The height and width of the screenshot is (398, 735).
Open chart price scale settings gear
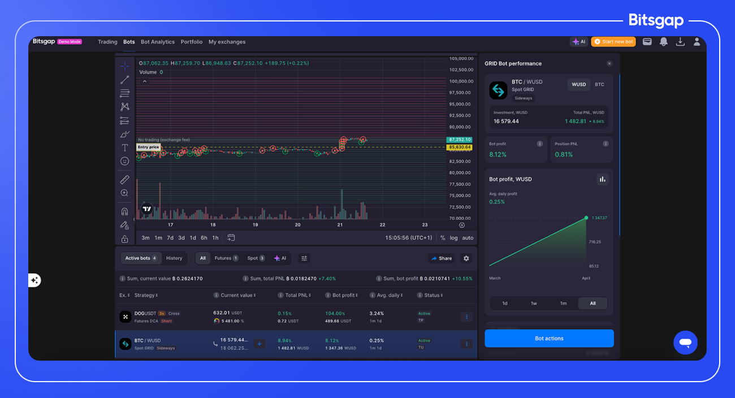pyautogui.click(x=462, y=225)
